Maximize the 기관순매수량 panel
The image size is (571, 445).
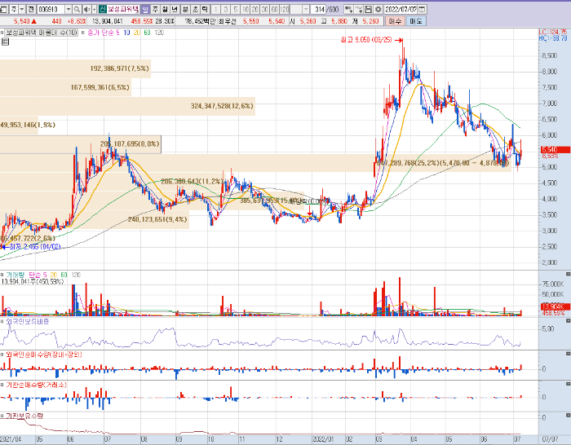coord(568,384)
